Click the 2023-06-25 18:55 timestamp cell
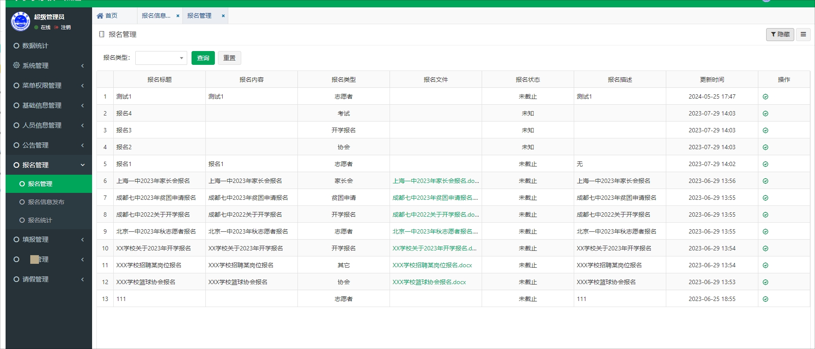Viewport: 815px width, 349px height. (x=712, y=299)
